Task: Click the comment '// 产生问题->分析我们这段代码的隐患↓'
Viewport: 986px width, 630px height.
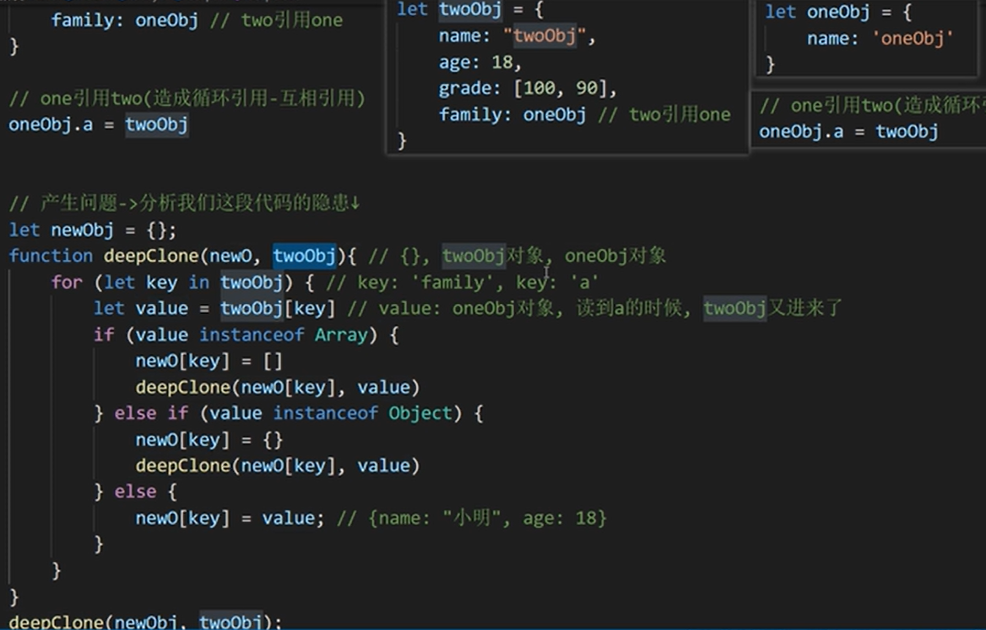Action: point(184,203)
